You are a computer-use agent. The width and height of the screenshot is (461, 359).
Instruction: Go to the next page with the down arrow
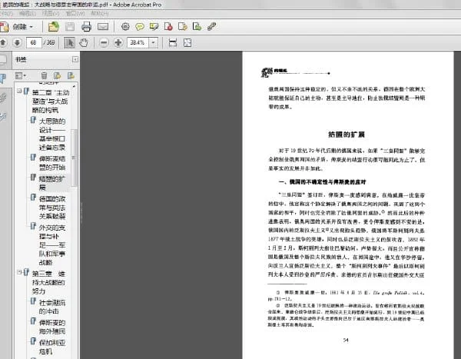17,43
